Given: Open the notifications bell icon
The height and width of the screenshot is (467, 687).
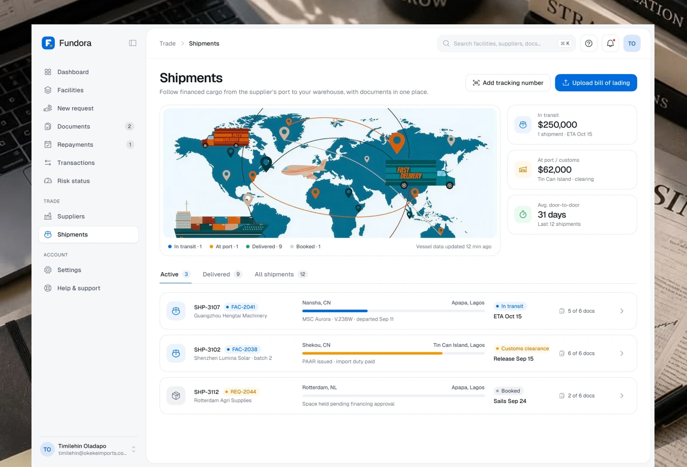Looking at the screenshot, I should click(610, 44).
